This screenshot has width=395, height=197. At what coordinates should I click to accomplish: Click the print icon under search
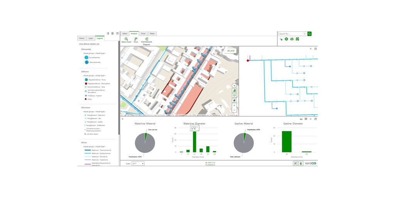click(292, 39)
